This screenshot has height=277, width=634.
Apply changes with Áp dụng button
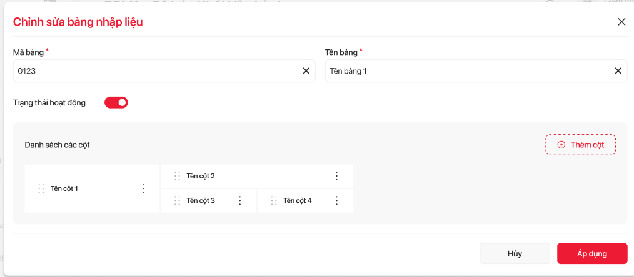[591, 254]
